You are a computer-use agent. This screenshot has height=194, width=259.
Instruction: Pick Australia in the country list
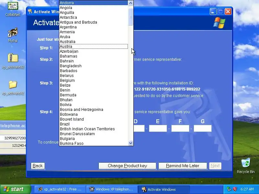[94, 42]
